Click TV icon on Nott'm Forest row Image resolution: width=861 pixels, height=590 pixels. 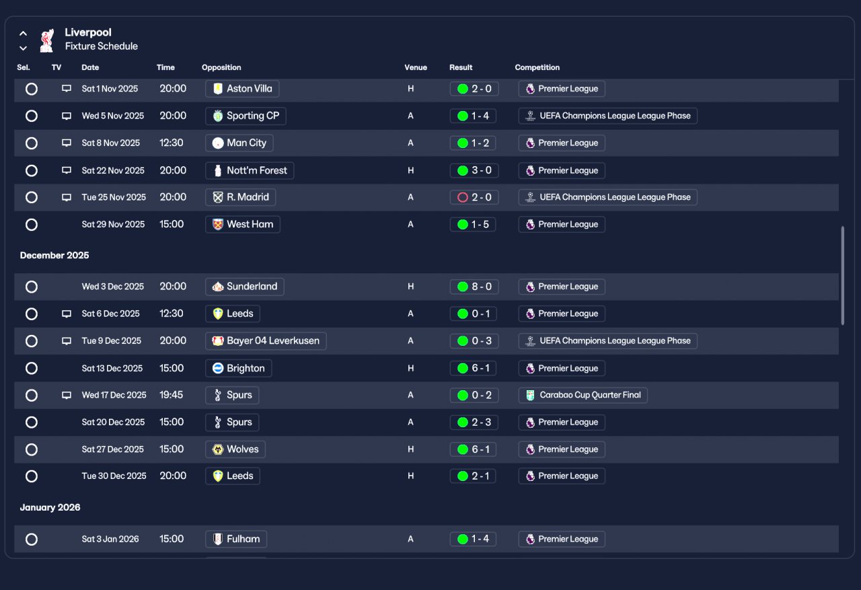click(x=67, y=170)
